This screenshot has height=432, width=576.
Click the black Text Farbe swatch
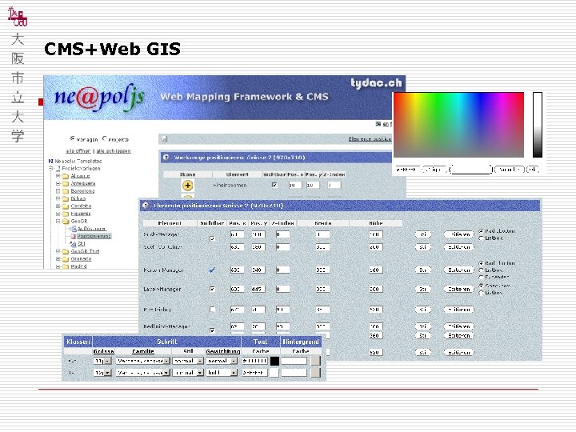click(274, 361)
